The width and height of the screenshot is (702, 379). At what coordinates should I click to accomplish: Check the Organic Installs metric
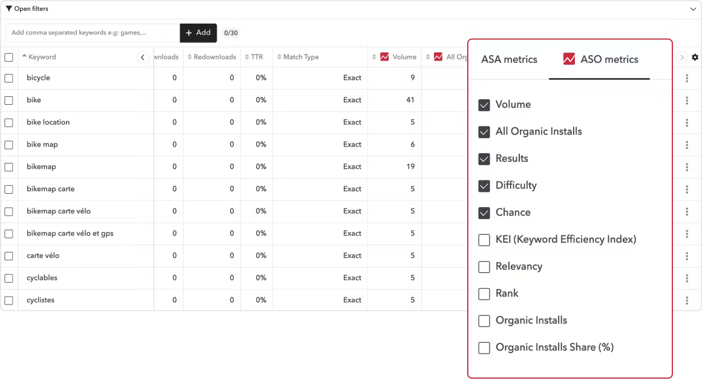(484, 320)
